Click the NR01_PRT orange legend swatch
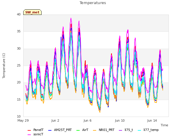 point(94,130)
